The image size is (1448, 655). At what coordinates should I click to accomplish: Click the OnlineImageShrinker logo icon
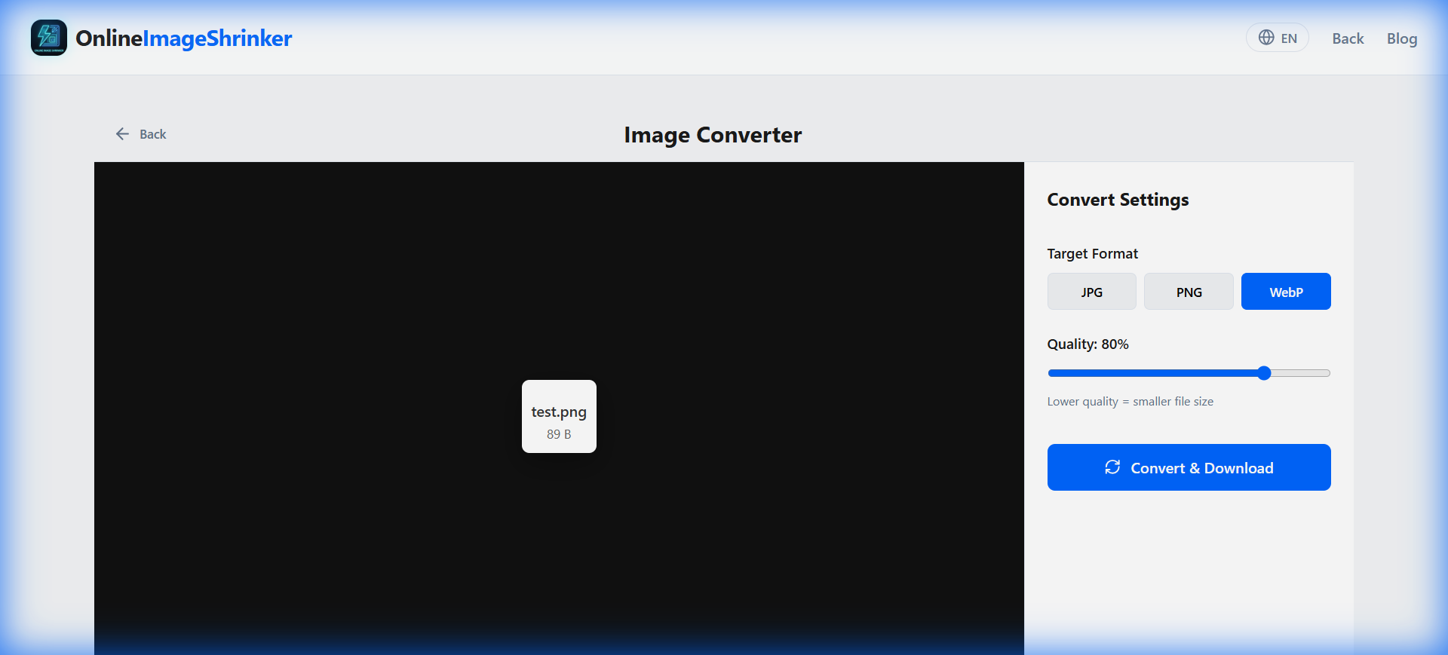pos(49,38)
